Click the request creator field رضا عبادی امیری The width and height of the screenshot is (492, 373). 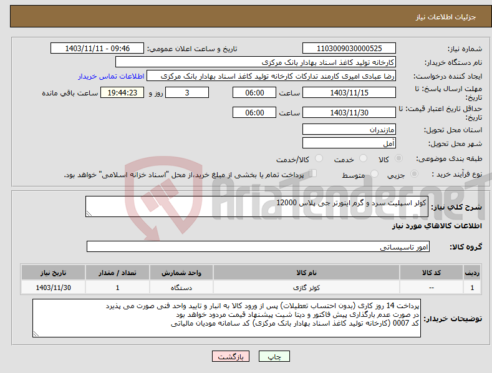271,76
